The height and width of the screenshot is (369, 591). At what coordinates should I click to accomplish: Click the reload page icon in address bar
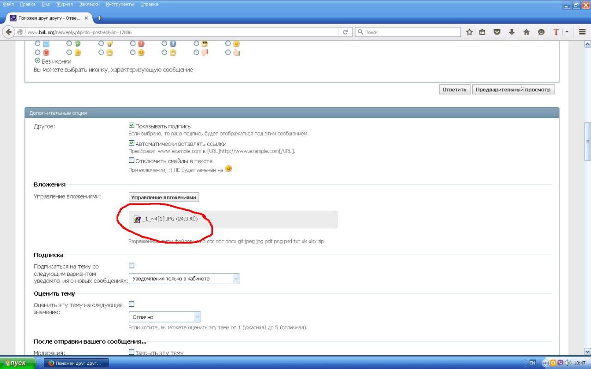[x=345, y=32]
